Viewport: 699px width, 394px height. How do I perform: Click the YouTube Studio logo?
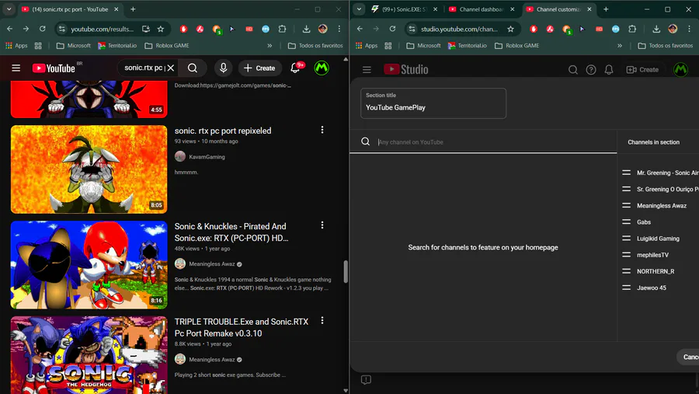click(406, 70)
